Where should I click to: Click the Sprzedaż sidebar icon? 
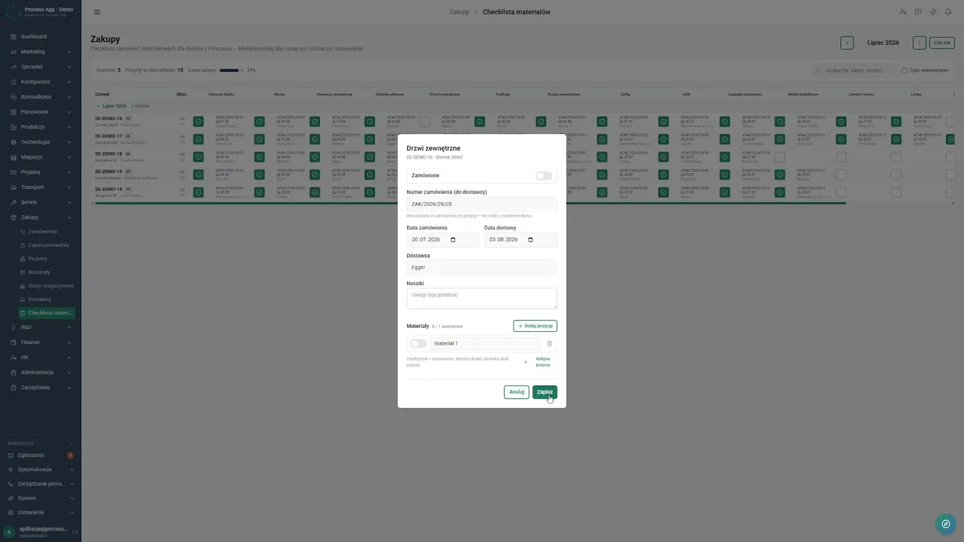[13, 67]
